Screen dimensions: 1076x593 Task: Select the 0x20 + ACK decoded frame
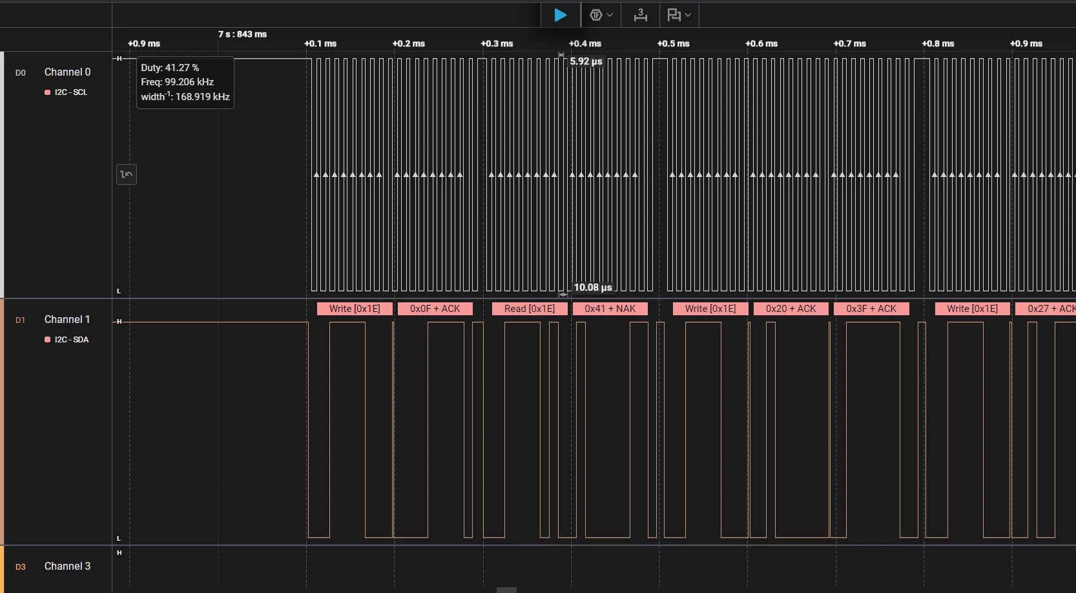[791, 309]
